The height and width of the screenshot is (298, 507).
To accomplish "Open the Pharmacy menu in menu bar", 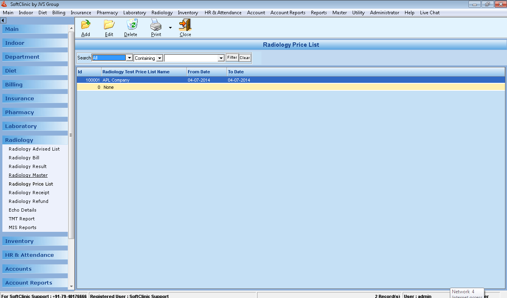I will [x=107, y=13].
